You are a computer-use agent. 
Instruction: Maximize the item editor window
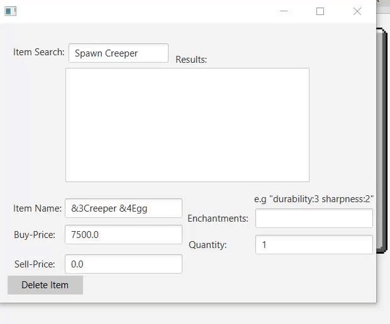click(320, 11)
